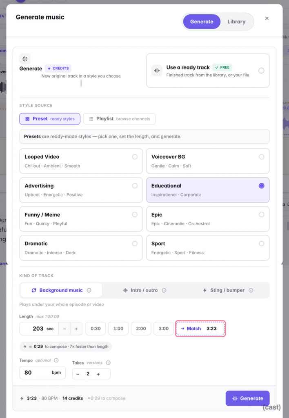
Task: Click the lightning icon in compose time chip
Action: [25, 347]
